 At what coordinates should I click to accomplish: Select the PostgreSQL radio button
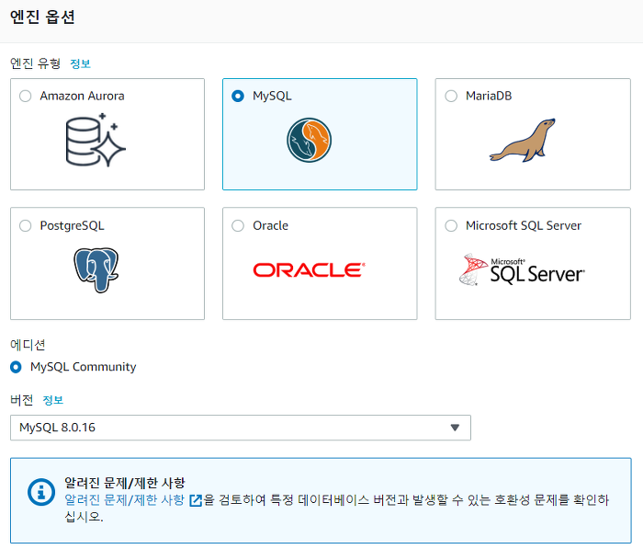coord(26,226)
